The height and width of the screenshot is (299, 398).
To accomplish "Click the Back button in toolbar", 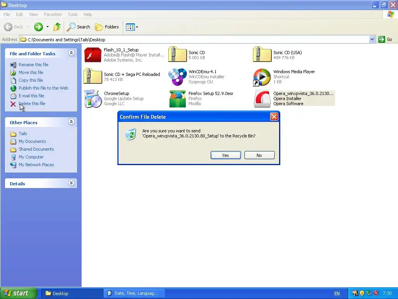I will [14, 27].
